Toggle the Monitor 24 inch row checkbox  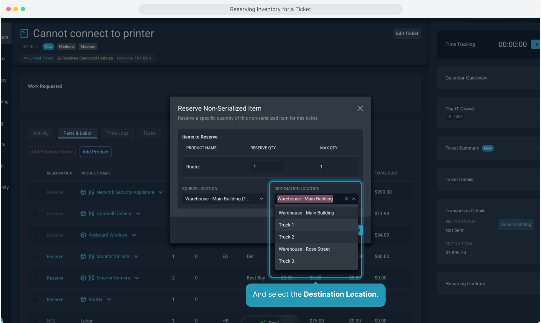[36, 257]
